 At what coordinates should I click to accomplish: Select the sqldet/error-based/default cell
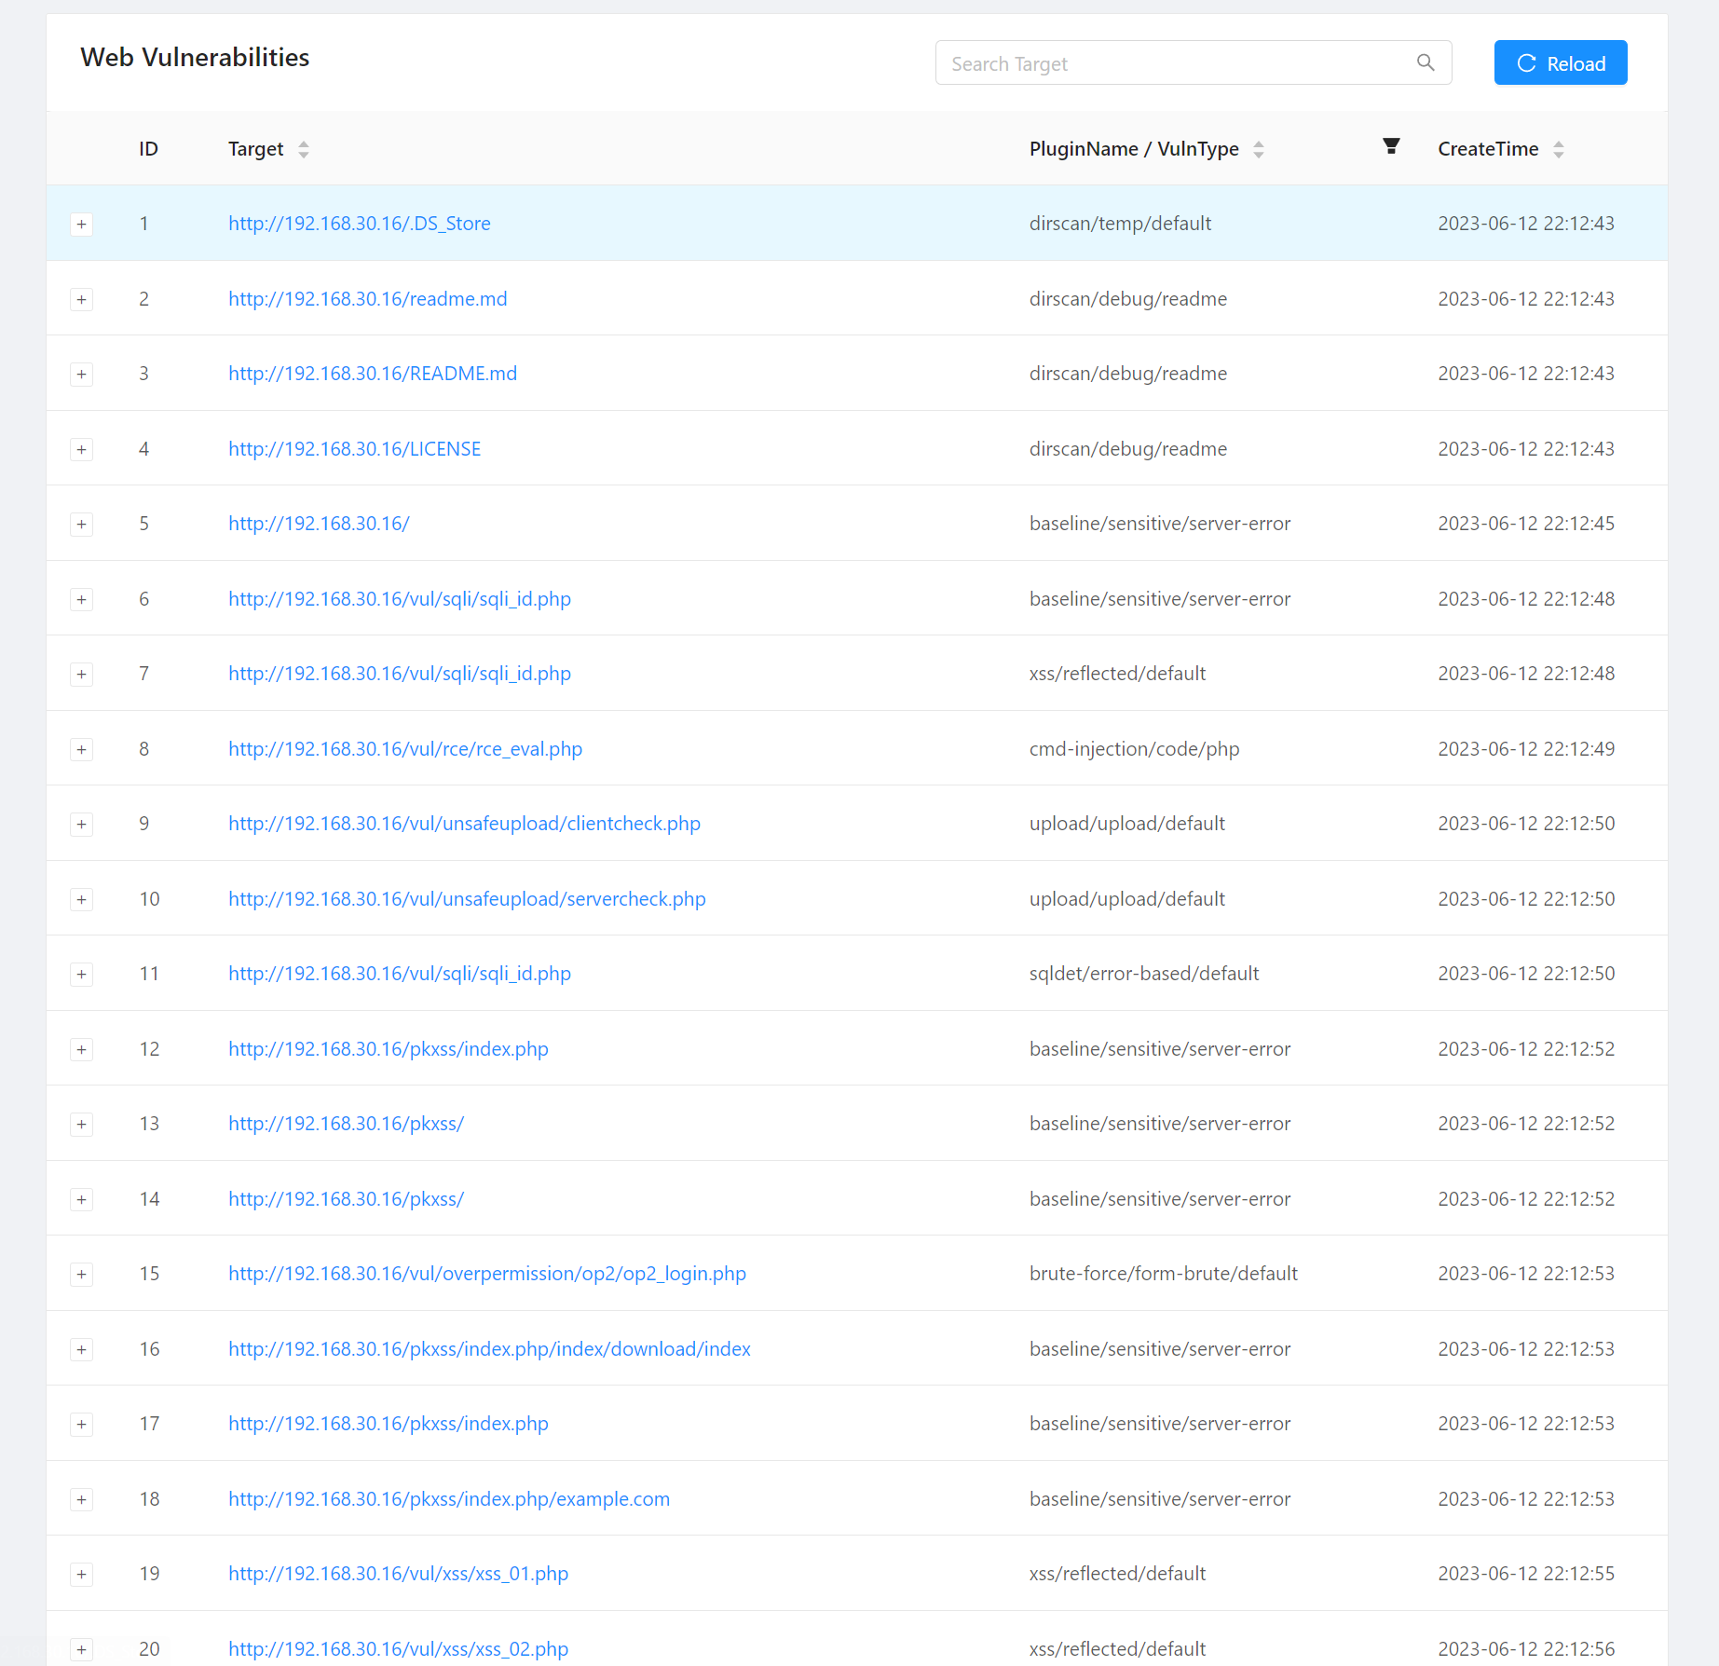click(1144, 974)
